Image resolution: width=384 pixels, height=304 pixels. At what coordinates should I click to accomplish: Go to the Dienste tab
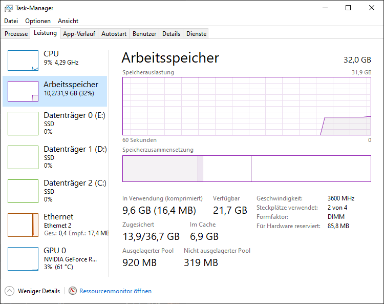click(196, 34)
